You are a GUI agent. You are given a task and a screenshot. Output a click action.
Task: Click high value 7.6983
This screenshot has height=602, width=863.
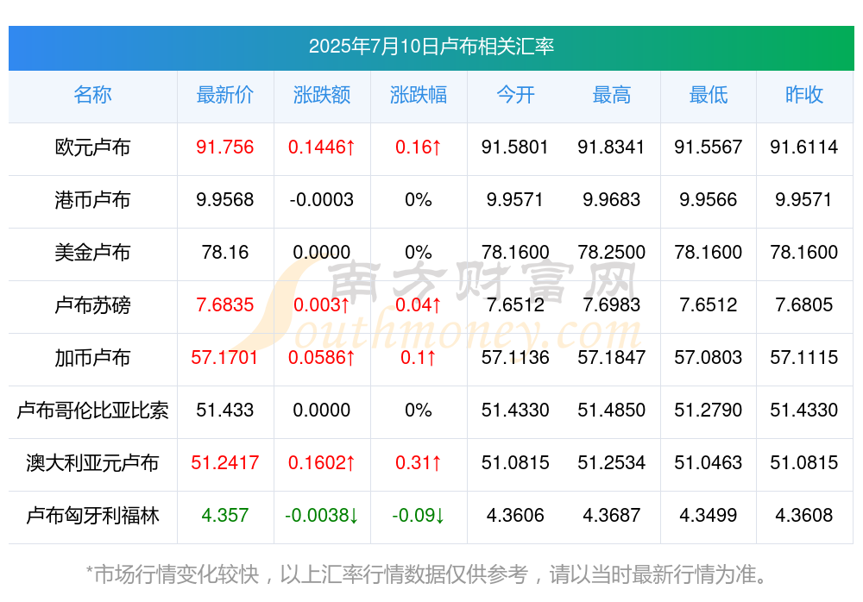click(612, 304)
